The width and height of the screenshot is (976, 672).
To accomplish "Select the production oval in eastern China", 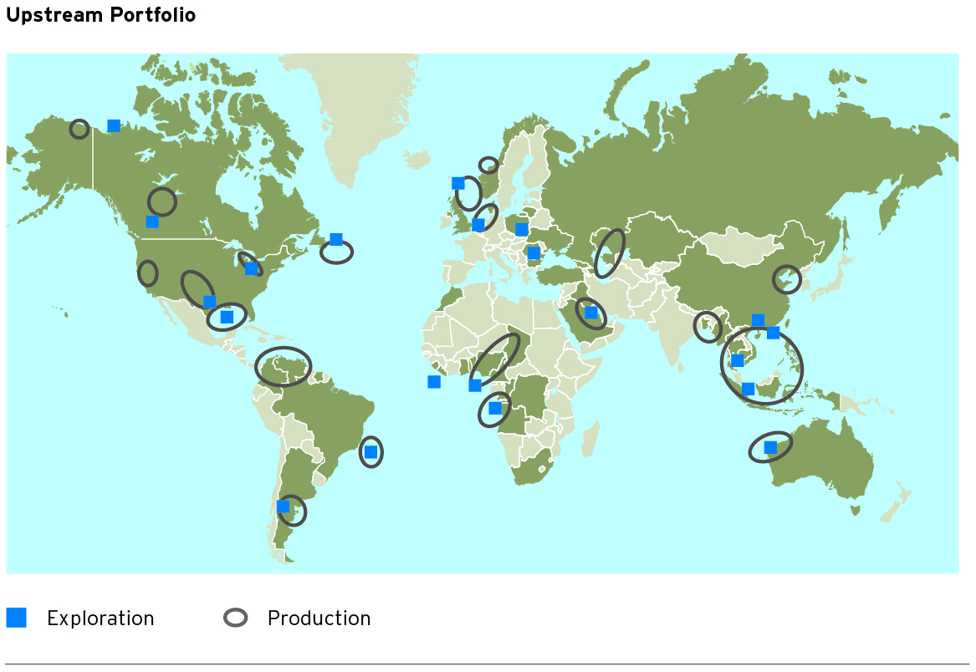I will (787, 279).
